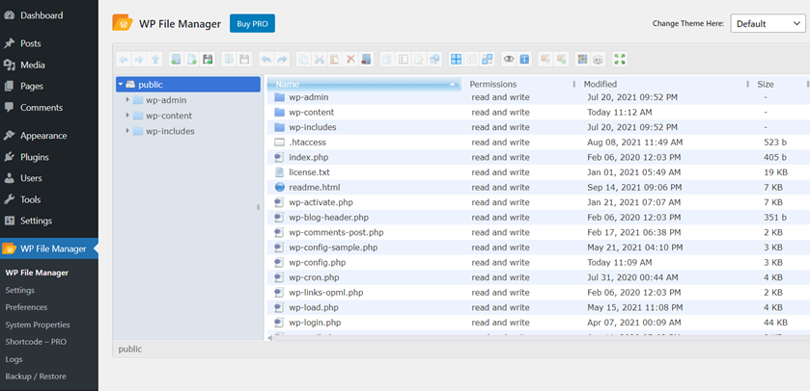Screen dimensions: 810x391
Task: Open Logs submenu link
Action: pyautogui.click(x=14, y=359)
